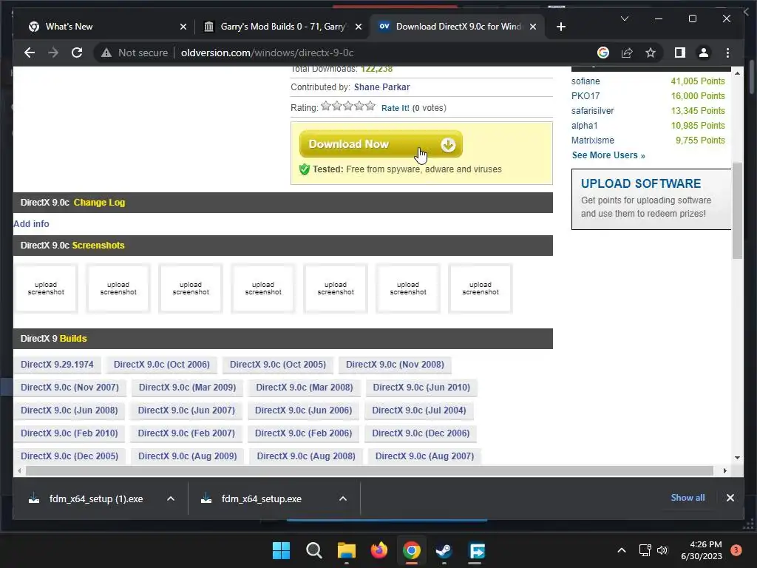
Task: Switch to Garry's Mod Builds tab
Action: 282,27
